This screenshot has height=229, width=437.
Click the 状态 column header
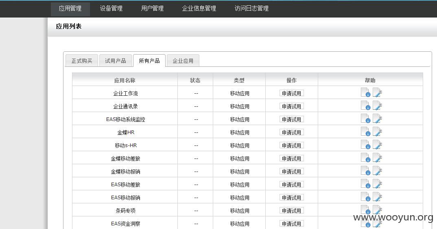click(195, 80)
